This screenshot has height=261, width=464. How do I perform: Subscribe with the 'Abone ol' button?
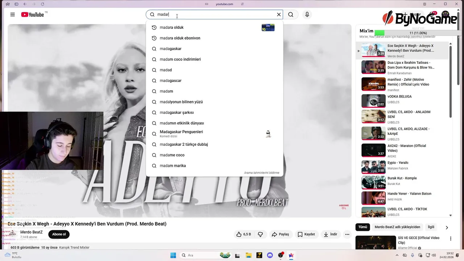tap(59, 234)
